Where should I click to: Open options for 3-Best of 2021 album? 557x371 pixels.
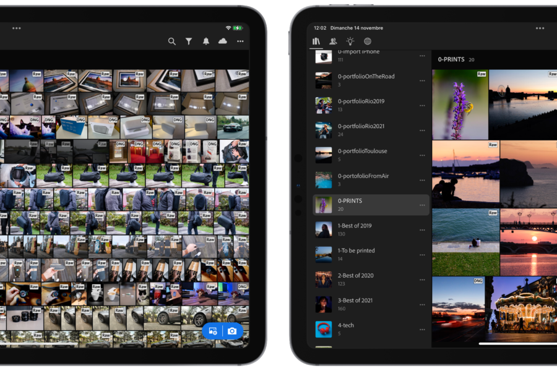point(422,305)
